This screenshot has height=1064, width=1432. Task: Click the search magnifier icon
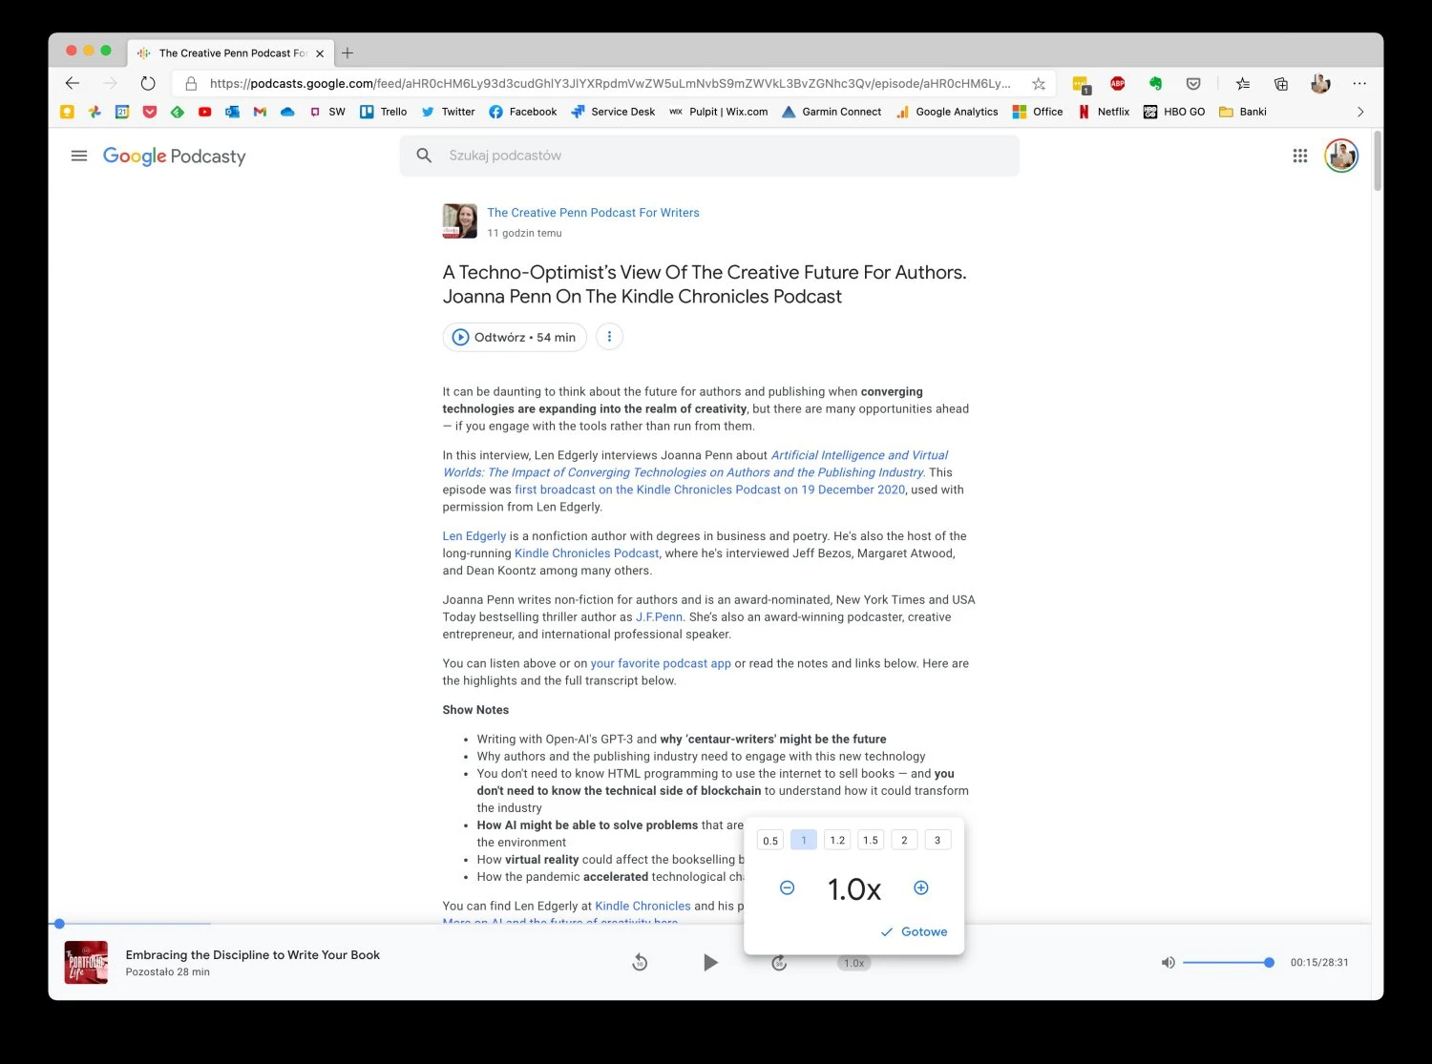click(424, 156)
